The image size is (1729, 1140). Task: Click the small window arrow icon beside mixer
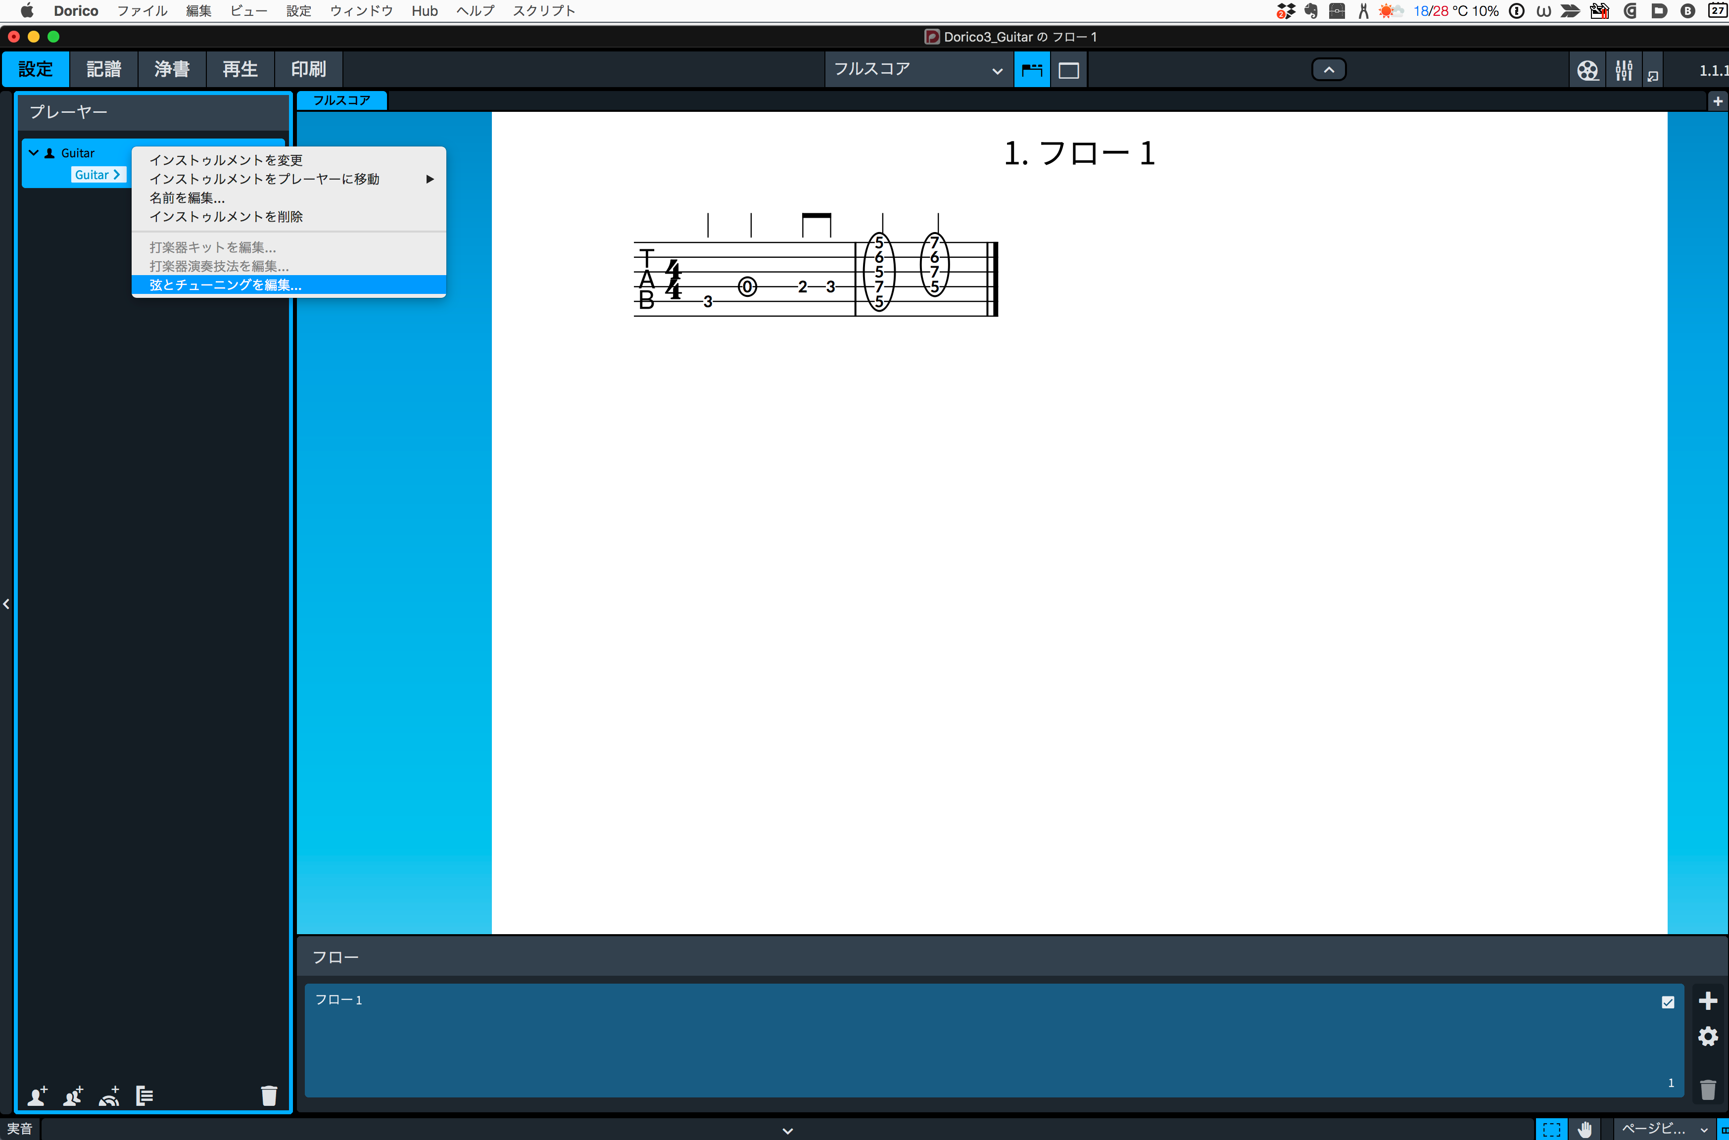pos(1653,76)
